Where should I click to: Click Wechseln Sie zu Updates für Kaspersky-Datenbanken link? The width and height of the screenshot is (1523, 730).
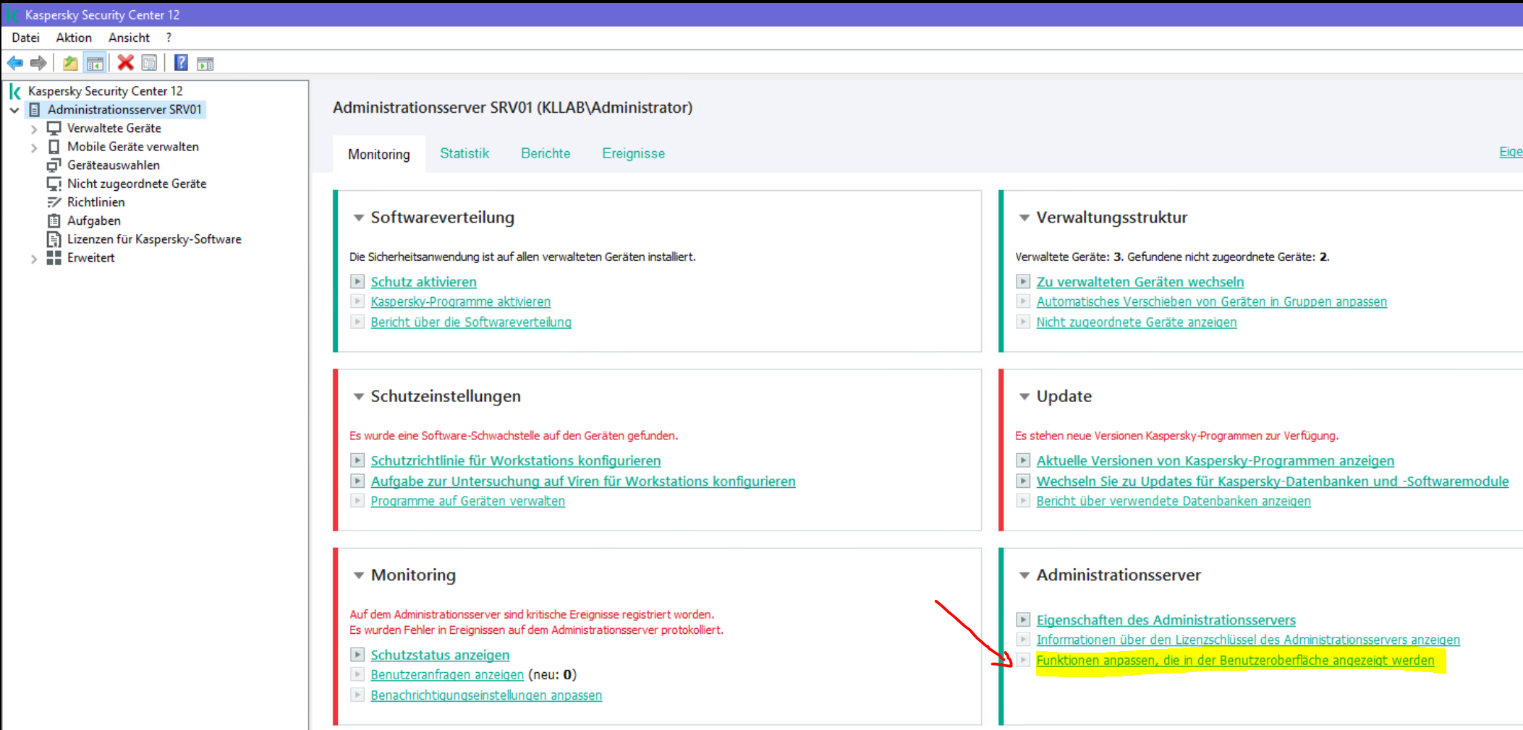(x=1273, y=481)
